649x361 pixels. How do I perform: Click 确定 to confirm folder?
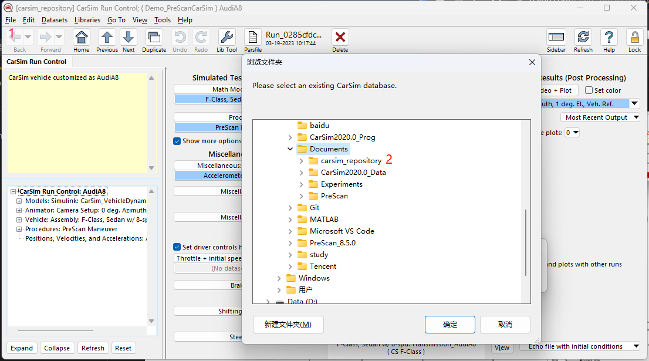450,325
